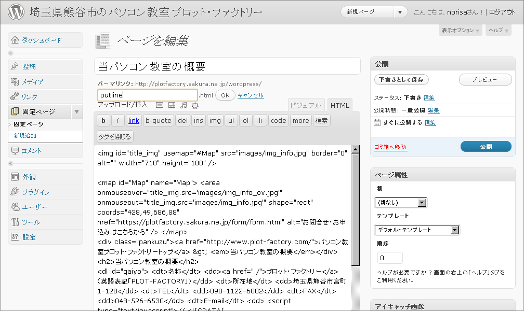
Task: Click the blue 公開 button
Action: click(x=486, y=146)
